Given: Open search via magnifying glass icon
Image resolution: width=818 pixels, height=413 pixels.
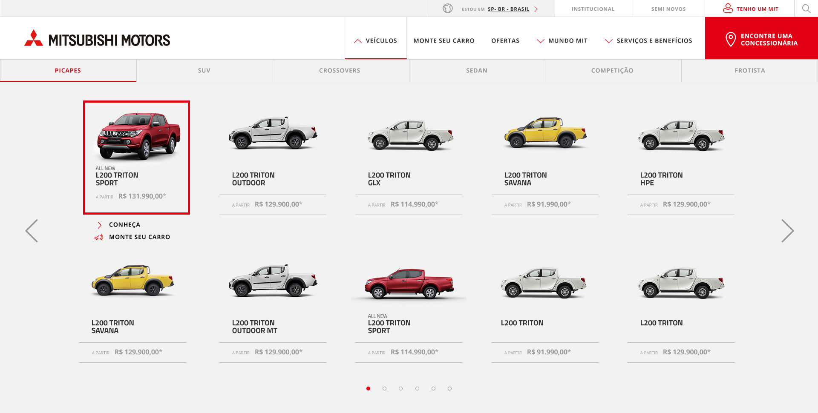Looking at the screenshot, I should [806, 9].
